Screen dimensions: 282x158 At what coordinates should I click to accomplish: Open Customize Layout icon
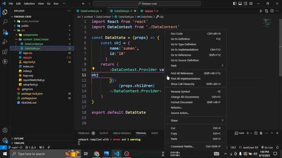coord(251,4)
